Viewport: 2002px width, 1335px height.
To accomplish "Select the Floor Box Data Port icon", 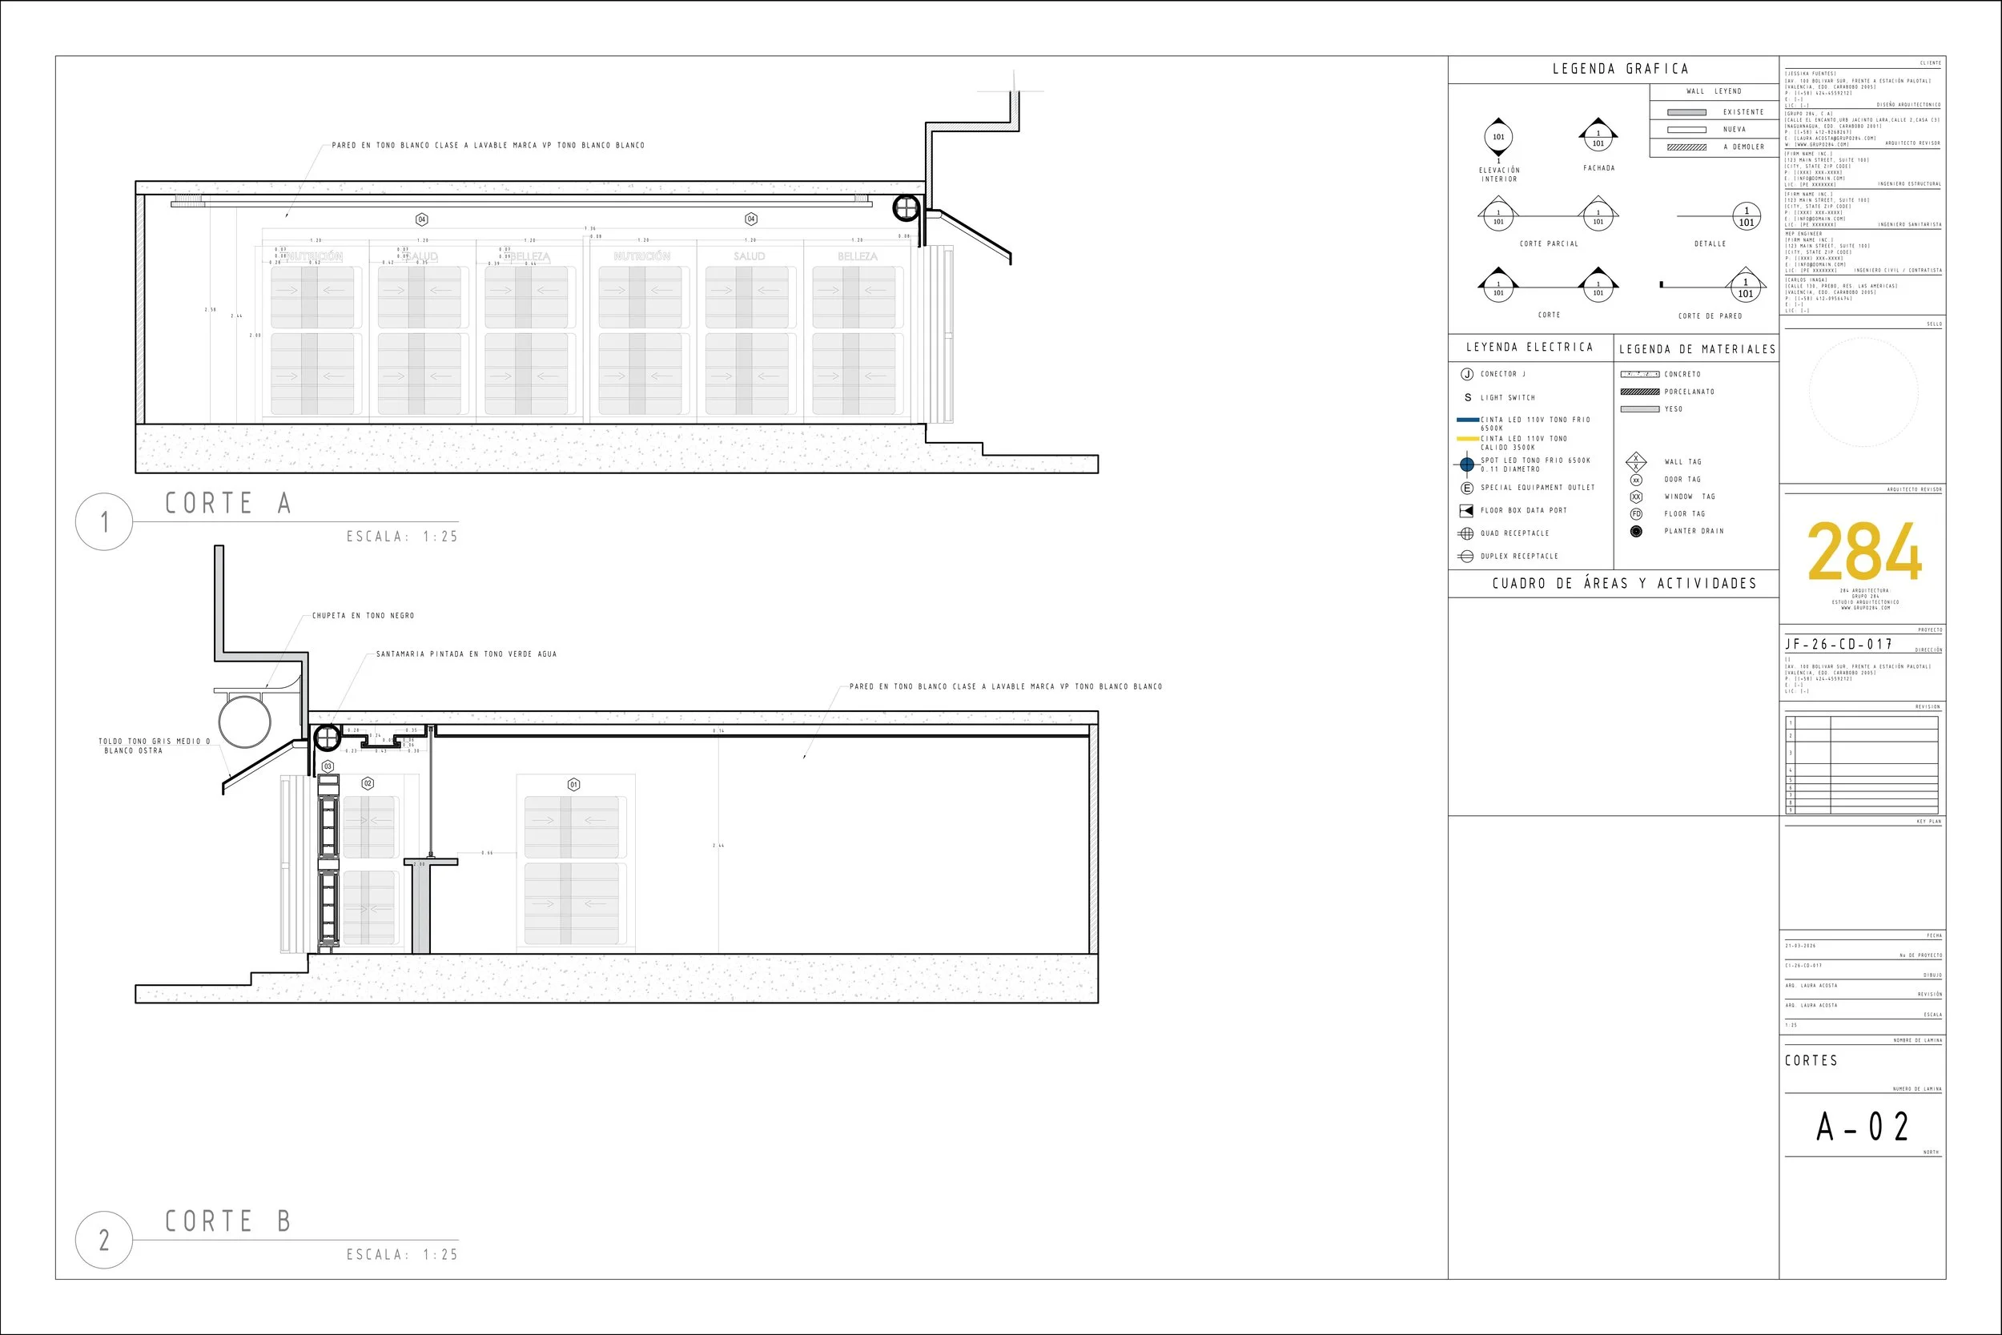I will tap(1466, 511).
